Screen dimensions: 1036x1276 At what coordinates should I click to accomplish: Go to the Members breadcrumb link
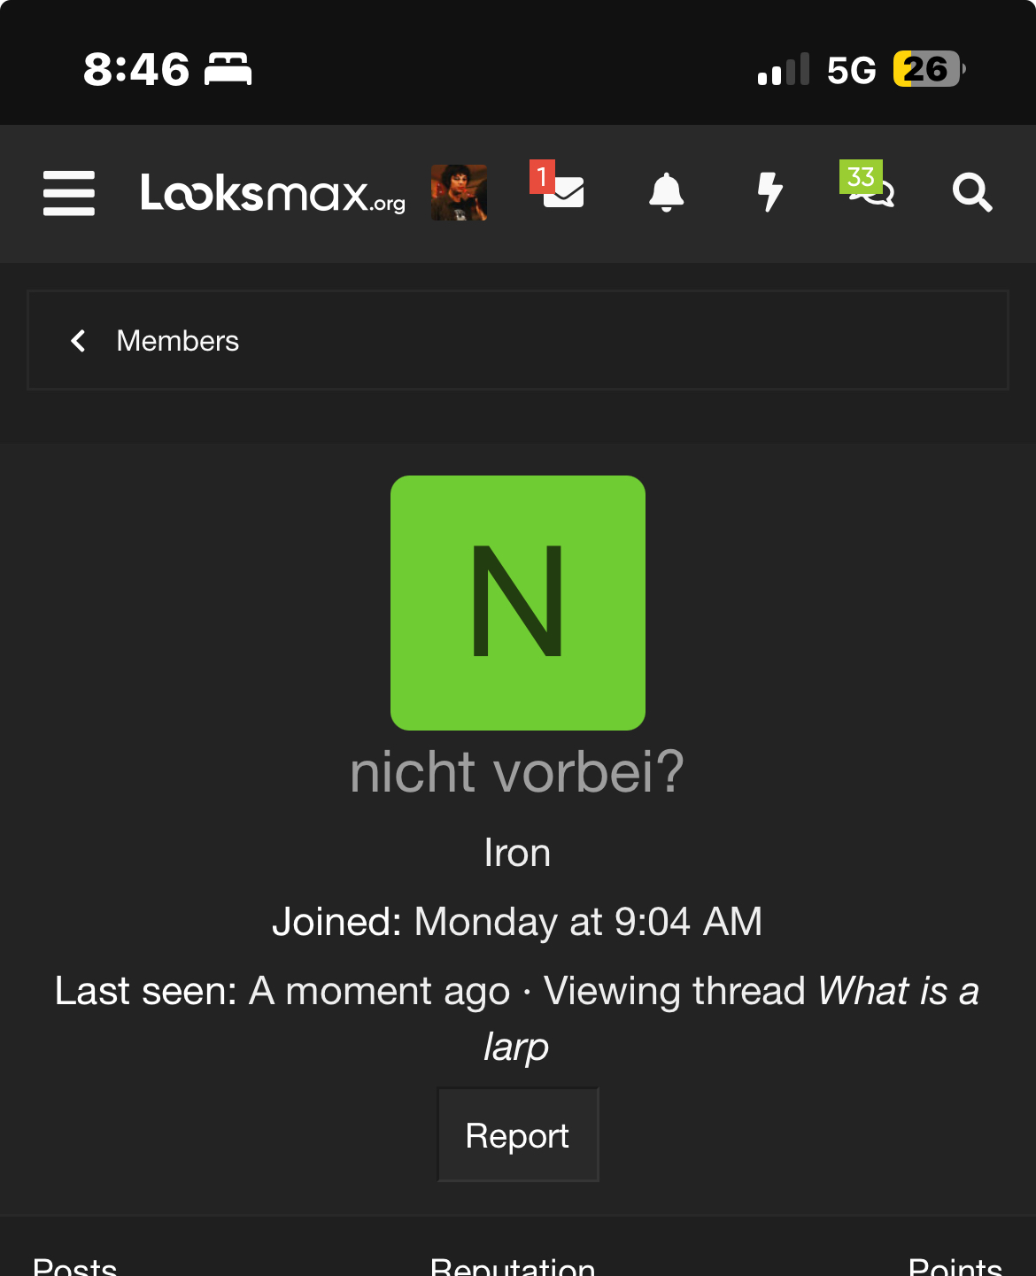click(x=178, y=341)
